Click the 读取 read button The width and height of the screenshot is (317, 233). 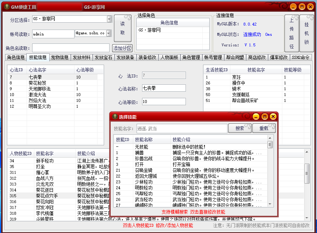tap(122, 28)
